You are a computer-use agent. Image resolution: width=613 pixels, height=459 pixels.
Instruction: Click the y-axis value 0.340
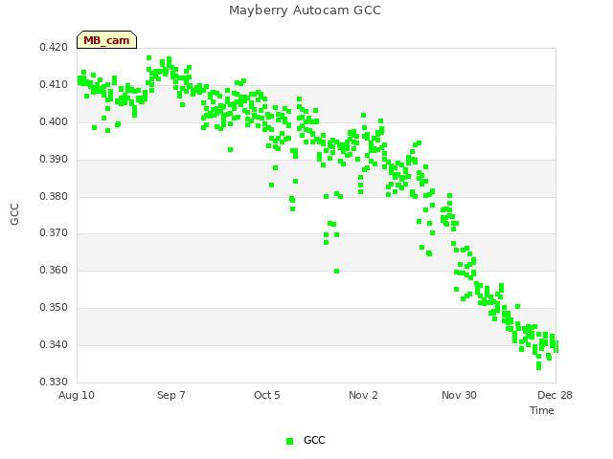click(54, 344)
